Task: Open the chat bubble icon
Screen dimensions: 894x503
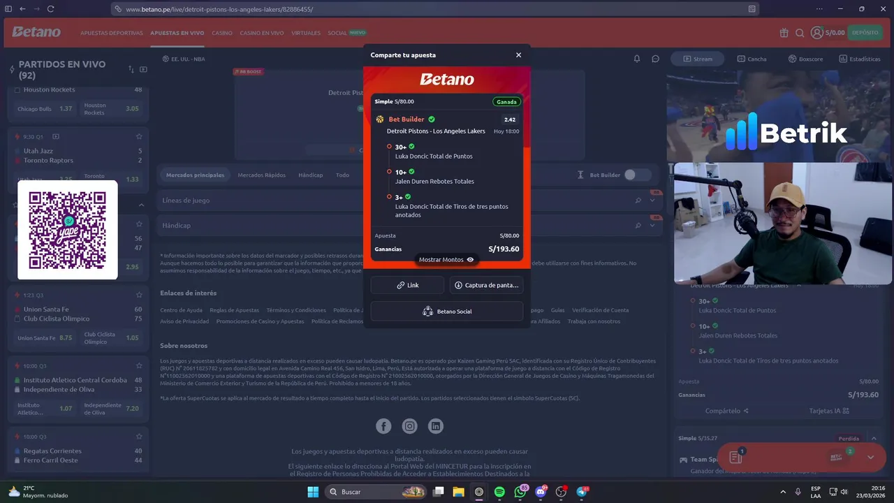Action: 655,59
